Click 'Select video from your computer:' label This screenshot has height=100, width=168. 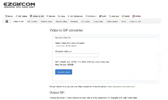(x=70, y=43)
